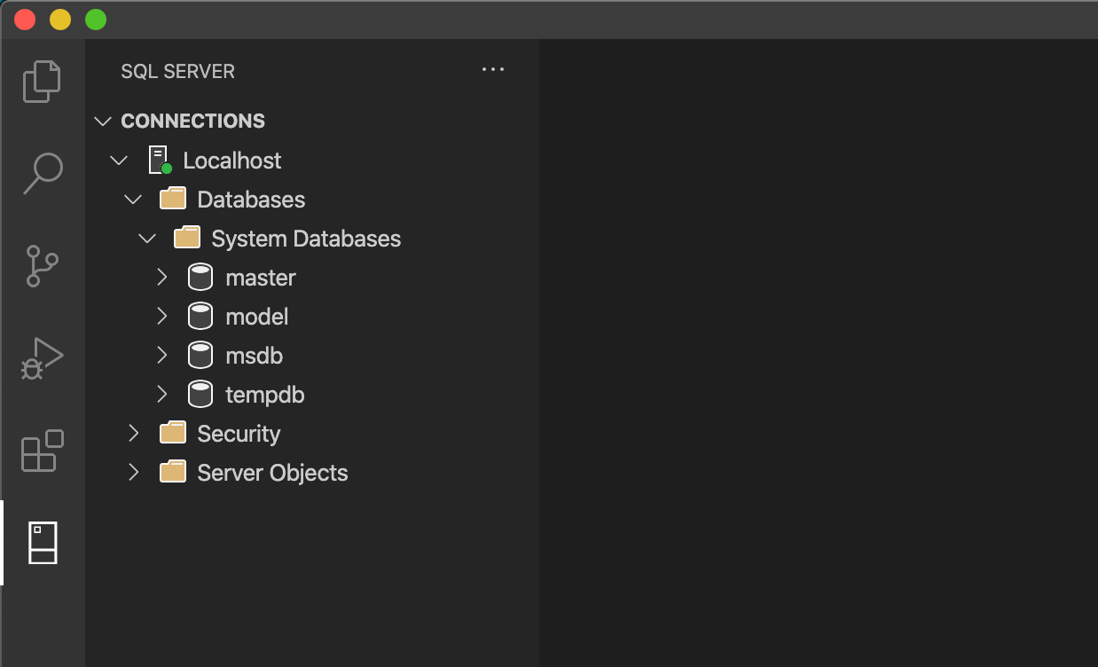Open the SQL Server panel more actions menu
This screenshot has height=667, width=1098.
[492, 70]
